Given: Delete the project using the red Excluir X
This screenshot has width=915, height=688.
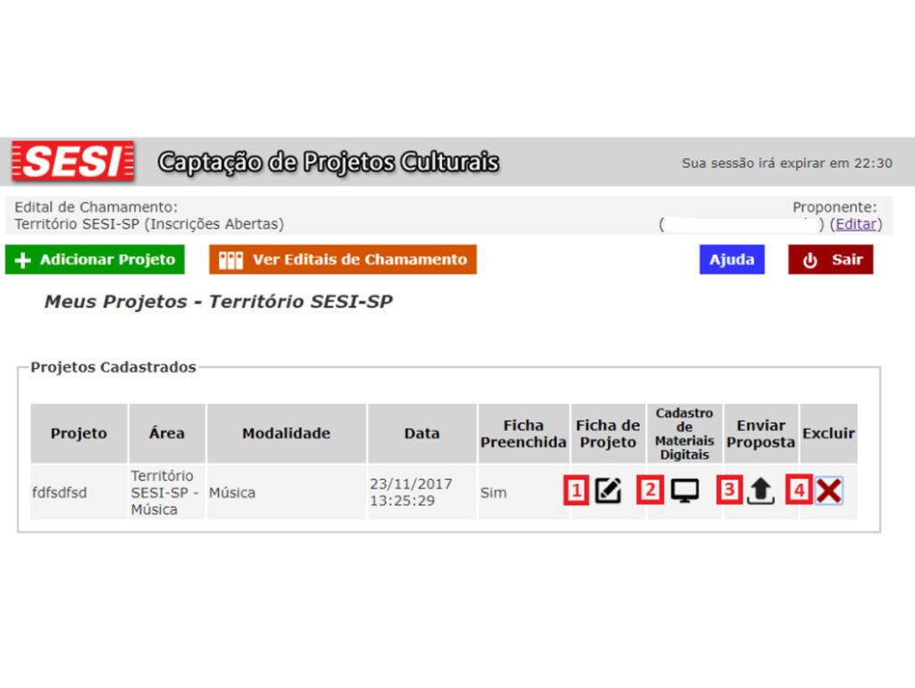Looking at the screenshot, I should click(828, 490).
